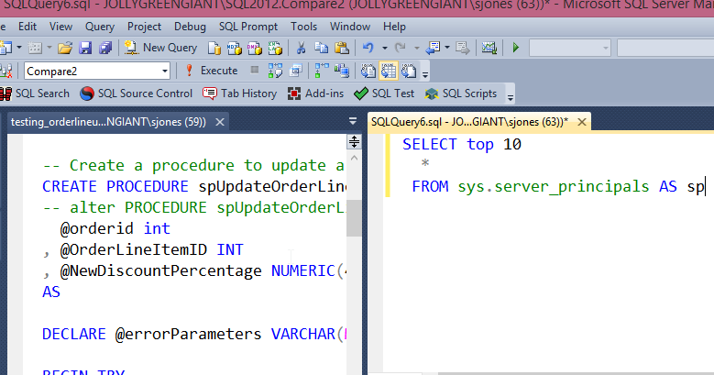Open the document tab list dropdown

click(x=353, y=121)
